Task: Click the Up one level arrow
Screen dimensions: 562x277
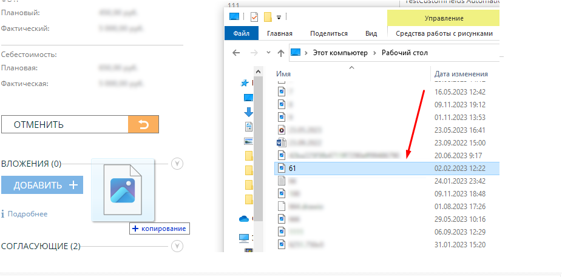Action: (281, 53)
